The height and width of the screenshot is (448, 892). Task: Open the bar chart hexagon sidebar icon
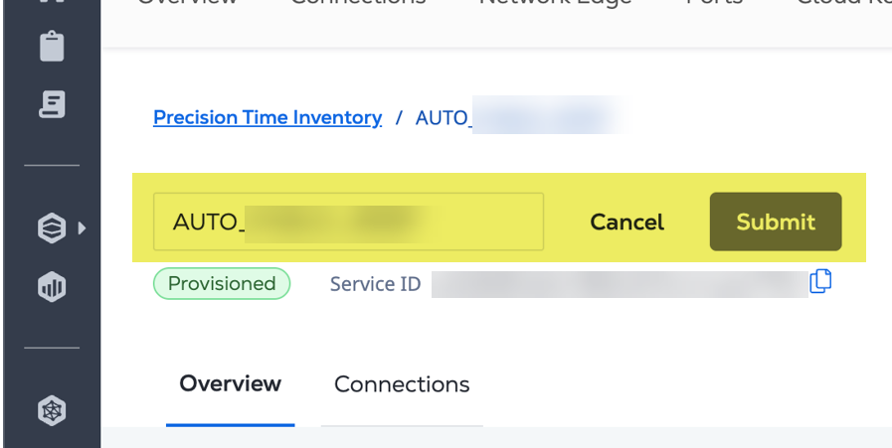pos(52,287)
